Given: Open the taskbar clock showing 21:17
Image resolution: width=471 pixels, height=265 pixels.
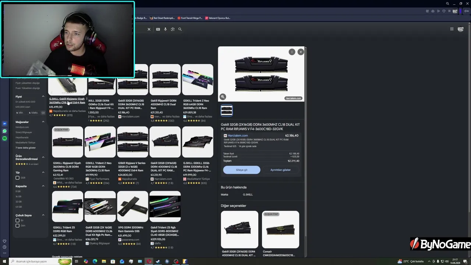Looking at the screenshot, I should pos(455,261).
